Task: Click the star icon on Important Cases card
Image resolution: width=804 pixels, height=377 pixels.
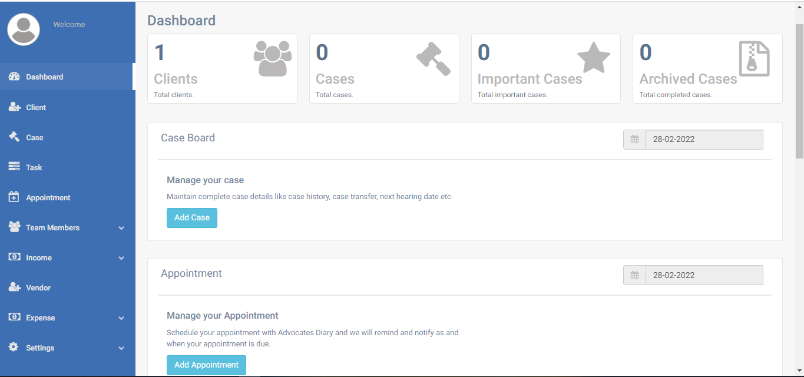Action: click(594, 58)
